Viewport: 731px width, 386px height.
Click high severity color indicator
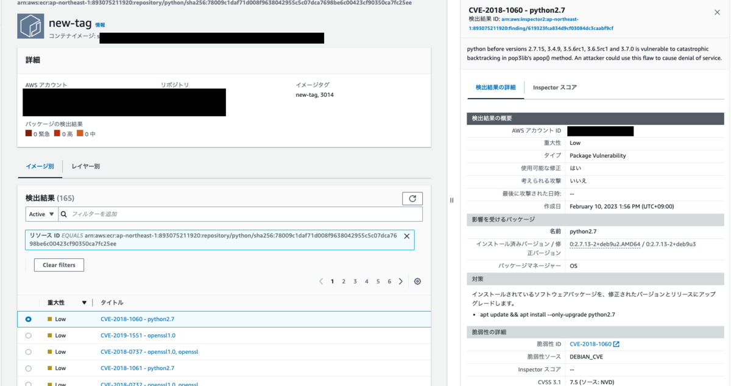tap(57, 133)
